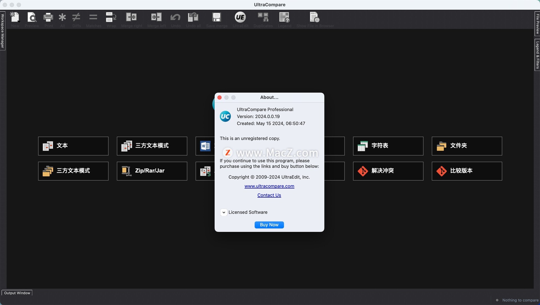
Task: Start the 文件夹 folder compare session
Action: (x=467, y=146)
